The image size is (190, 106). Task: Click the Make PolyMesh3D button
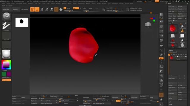(x=180, y=16)
